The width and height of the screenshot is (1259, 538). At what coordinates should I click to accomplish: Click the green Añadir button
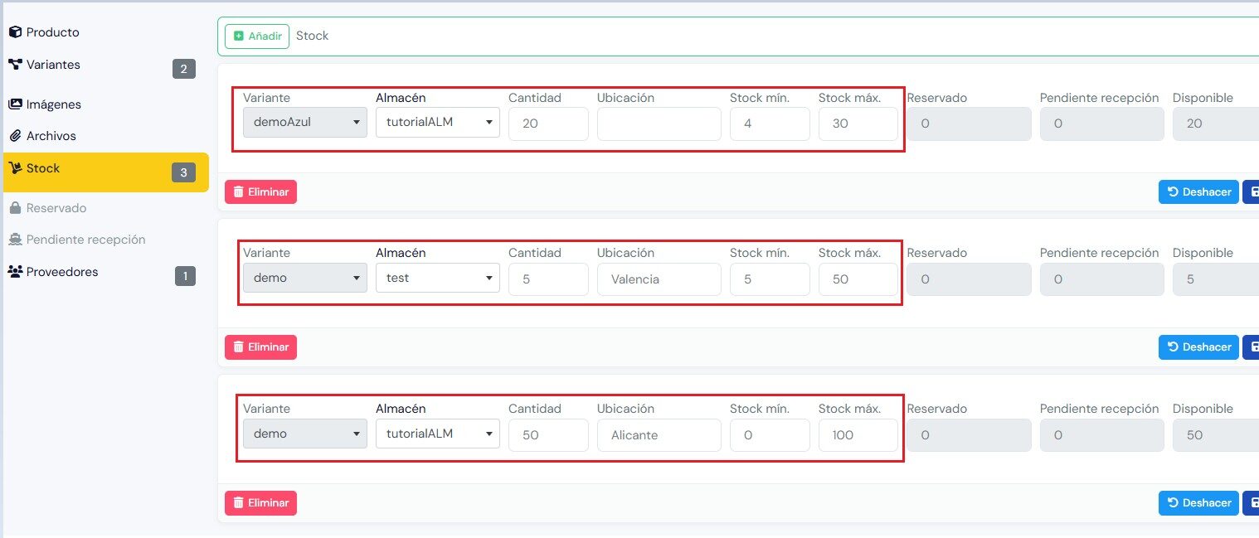coord(257,36)
